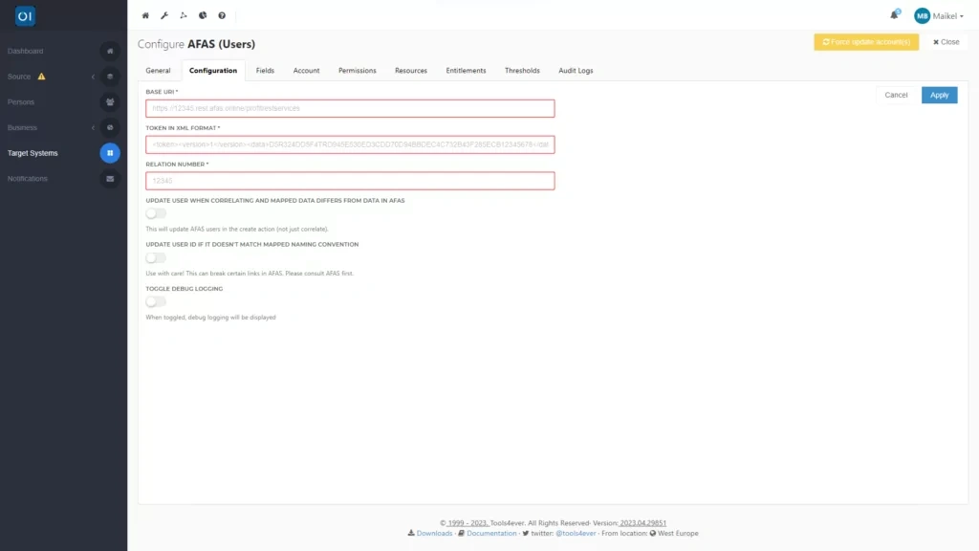The image size is (979, 551).
Task: Click the Base URI input field
Action: pyautogui.click(x=349, y=107)
